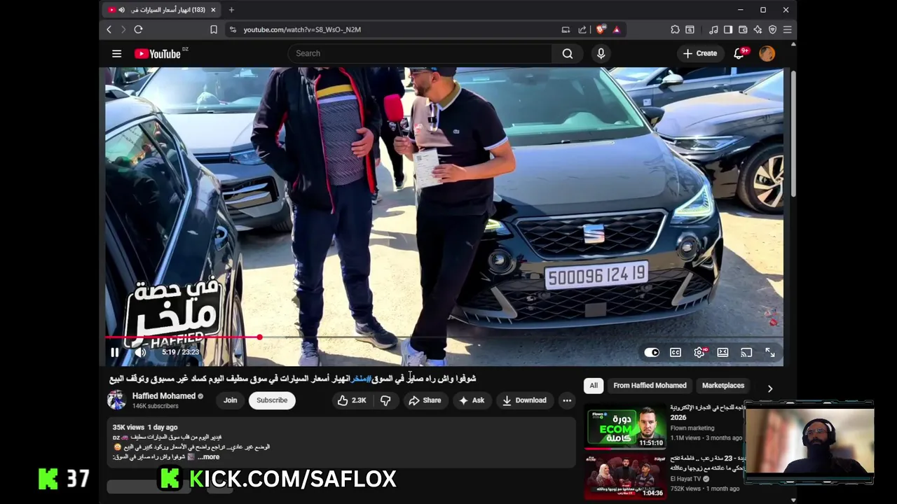Click the page vertical scrollbar
The width and height of the screenshot is (897, 504).
pos(793,133)
